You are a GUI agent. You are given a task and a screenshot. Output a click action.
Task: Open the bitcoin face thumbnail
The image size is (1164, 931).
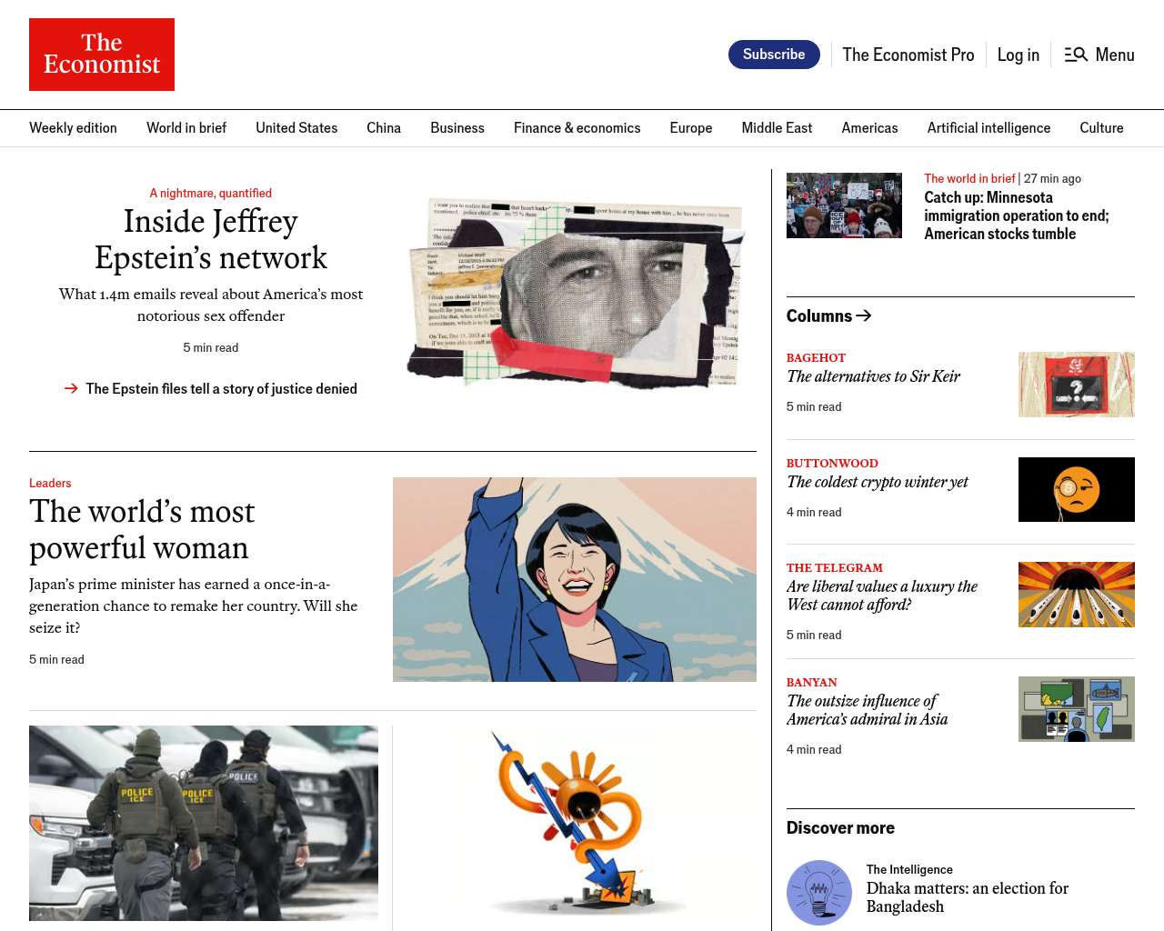click(1077, 489)
